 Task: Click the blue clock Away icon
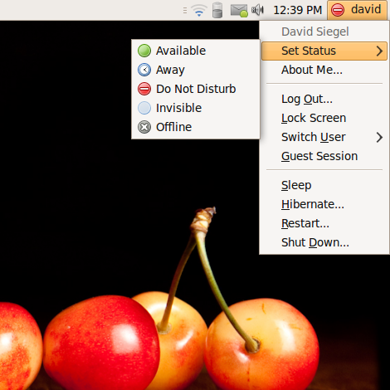point(144,70)
